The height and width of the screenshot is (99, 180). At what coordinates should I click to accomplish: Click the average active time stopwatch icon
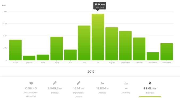click(x=31, y=83)
